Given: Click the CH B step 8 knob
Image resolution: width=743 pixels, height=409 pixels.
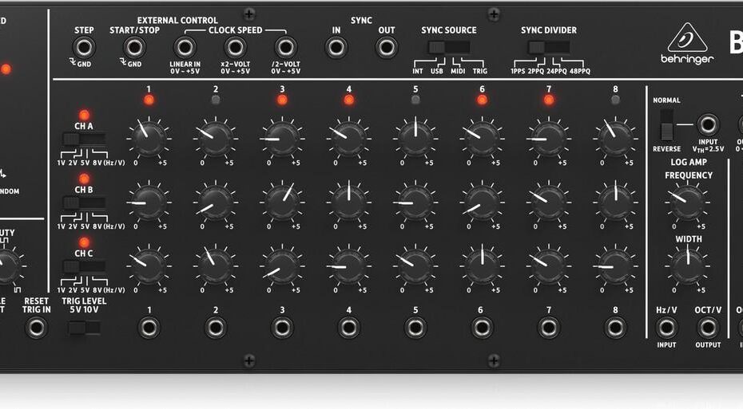Looking at the screenshot, I should click(x=615, y=203).
